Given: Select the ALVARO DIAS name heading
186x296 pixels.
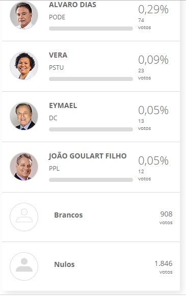Looking at the screenshot, I should 72,5.
